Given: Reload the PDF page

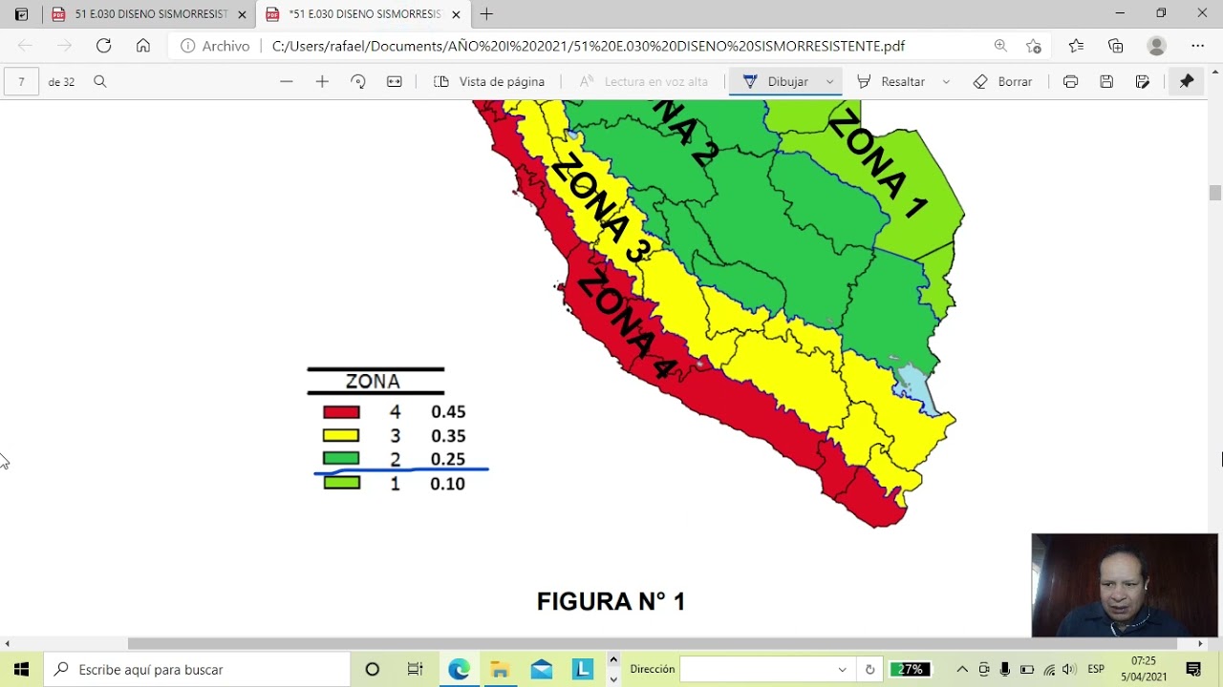Looking at the screenshot, I should (x=103, y=46).
